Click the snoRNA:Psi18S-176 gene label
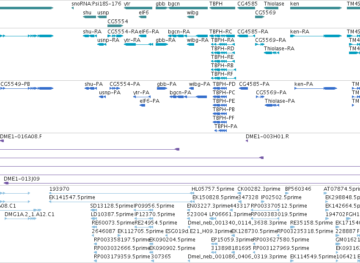Viewport: 360px width, 263px height. click(x=96, y=4)
